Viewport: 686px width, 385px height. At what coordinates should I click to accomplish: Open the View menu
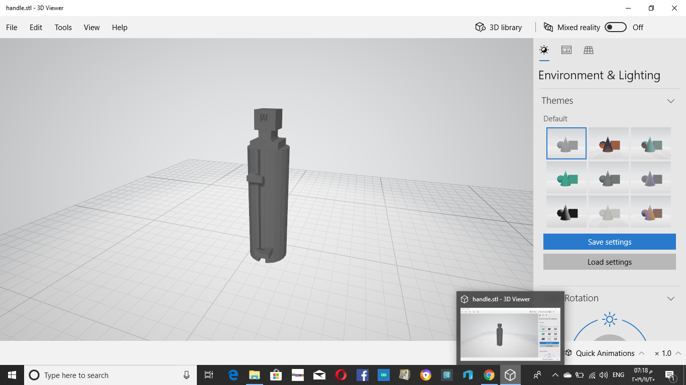coord(92,27)
